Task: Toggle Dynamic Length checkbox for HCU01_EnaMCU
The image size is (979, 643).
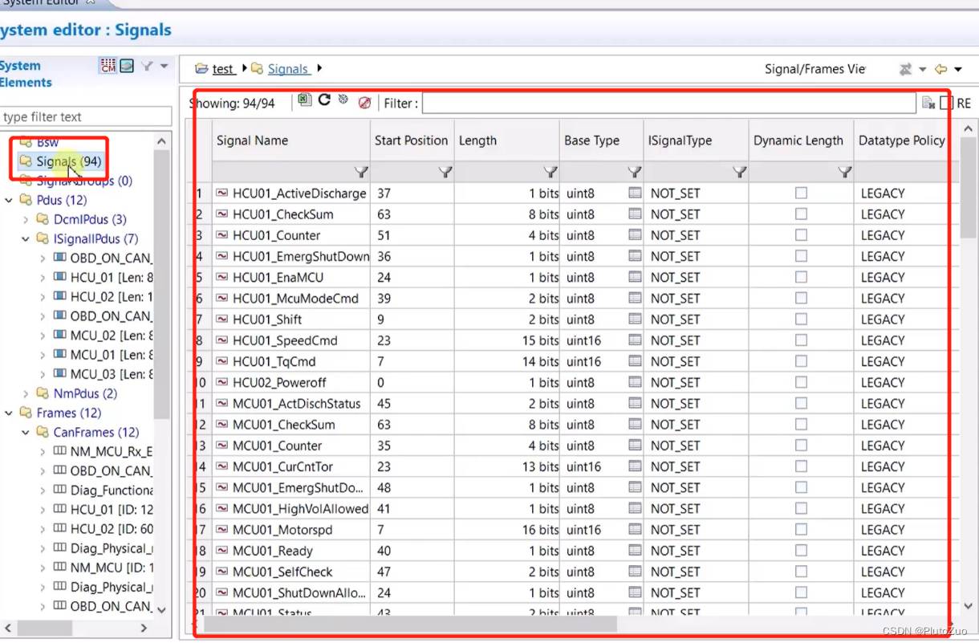Action: pyautogui.click(x=801, y=277)
